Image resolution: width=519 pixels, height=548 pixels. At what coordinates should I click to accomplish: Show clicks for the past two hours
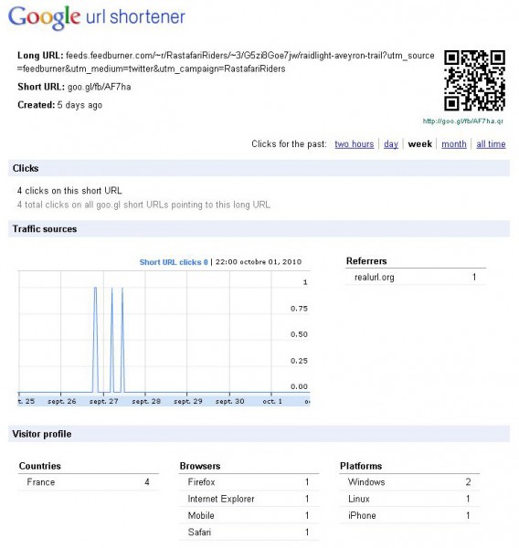[354, 144]
